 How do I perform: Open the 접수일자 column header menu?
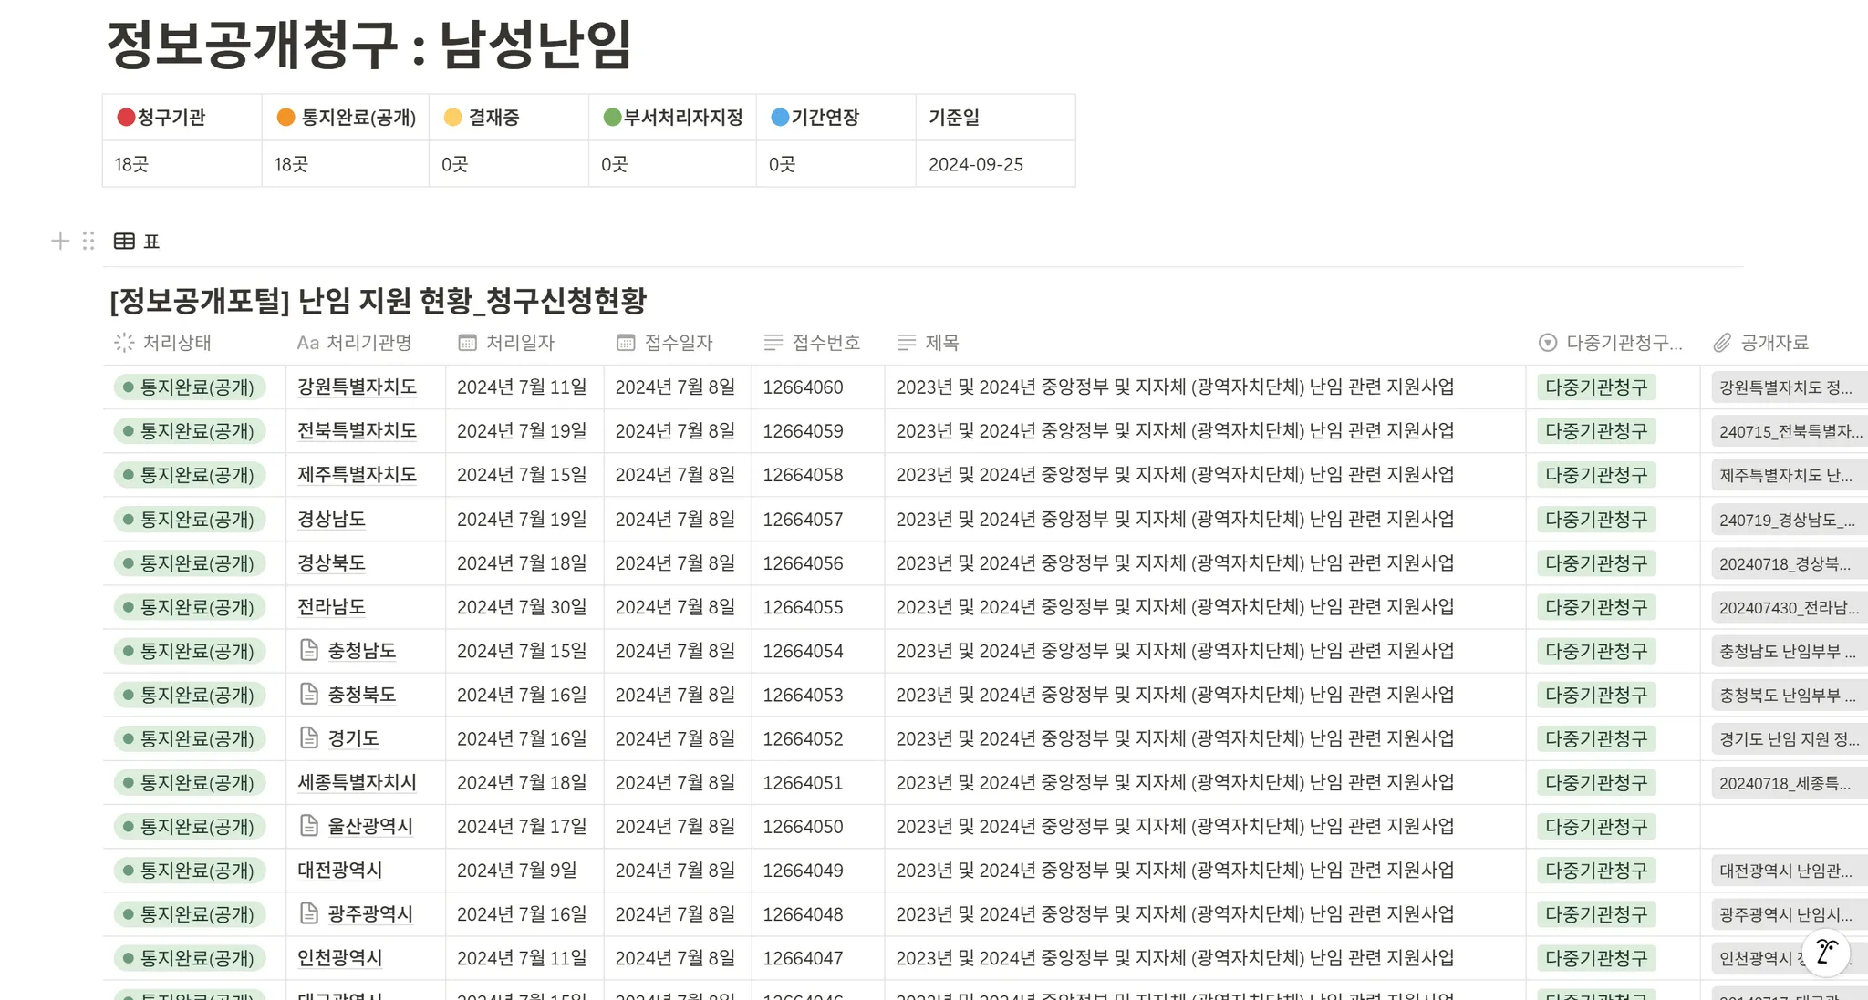tap(677, 343)
